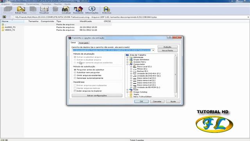Sort file list by Modificado column header
This screenshot has height=141, width=250.
pos(86,21)
